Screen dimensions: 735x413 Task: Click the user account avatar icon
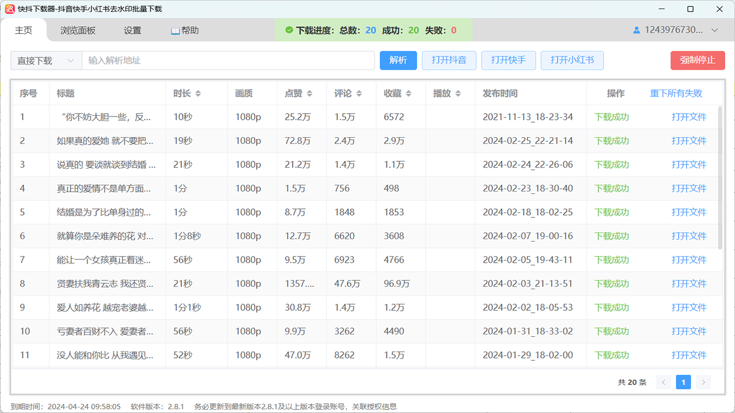[x=636, y=30]
